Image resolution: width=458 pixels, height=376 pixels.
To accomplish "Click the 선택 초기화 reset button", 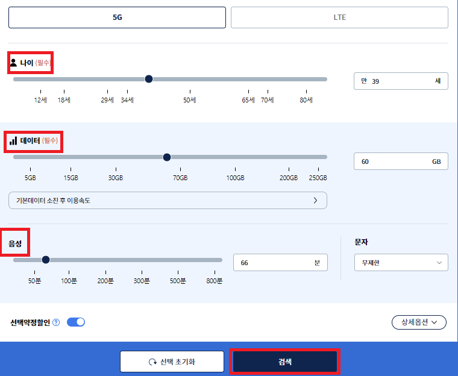I will pos(172,362).
